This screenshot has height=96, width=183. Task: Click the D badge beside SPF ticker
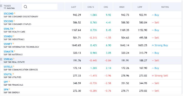(x=9, y=81)
